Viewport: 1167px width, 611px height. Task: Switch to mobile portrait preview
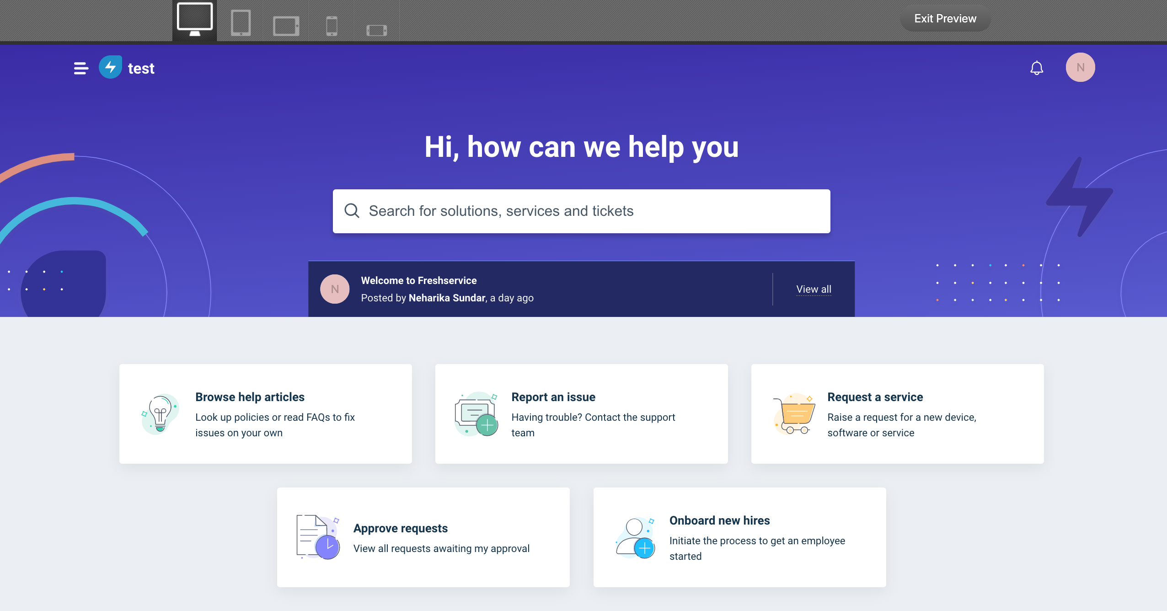tap(332, 26)
